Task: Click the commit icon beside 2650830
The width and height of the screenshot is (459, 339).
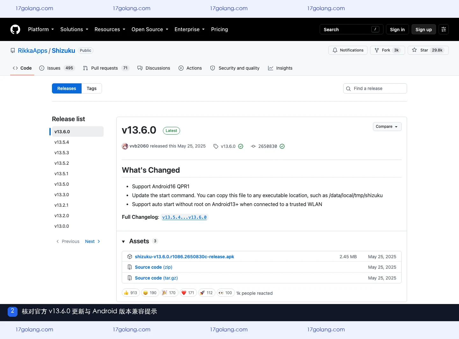Action: (x=253, y=146)
